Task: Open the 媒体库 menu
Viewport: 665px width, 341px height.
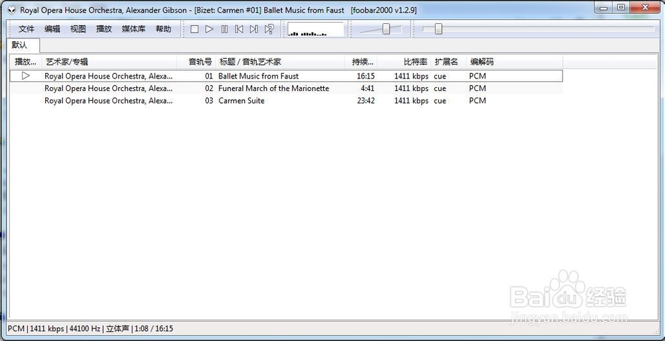Action: (134, 29)
